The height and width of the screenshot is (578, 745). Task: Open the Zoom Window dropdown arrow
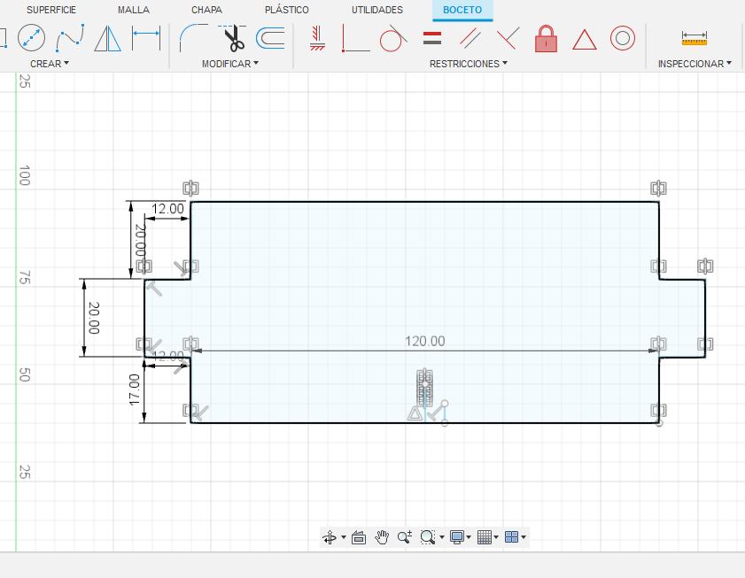[442, 537]
